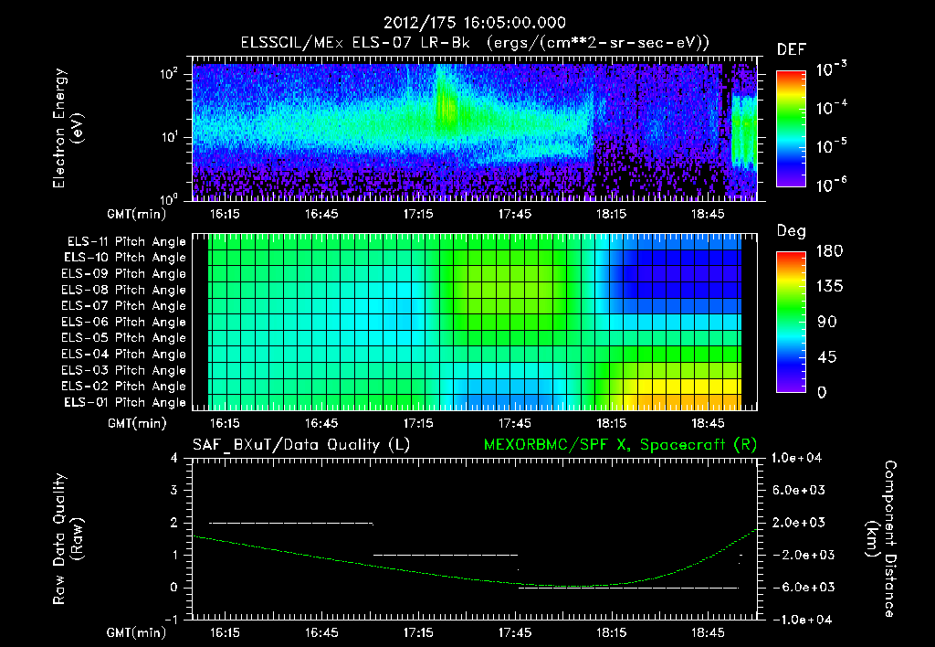Select the ELS-01 Pitch Angle row label
Viewport: 935px width, 647px height.
(125, 402)
